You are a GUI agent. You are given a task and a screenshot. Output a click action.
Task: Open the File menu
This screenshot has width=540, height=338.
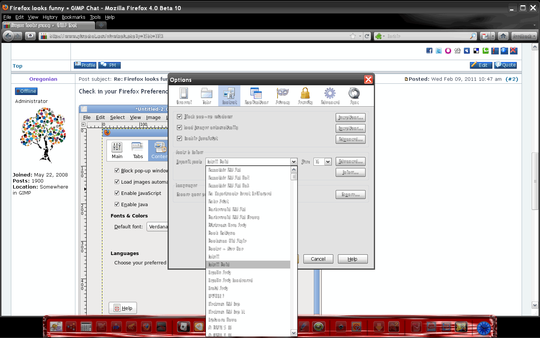[7, 17]
